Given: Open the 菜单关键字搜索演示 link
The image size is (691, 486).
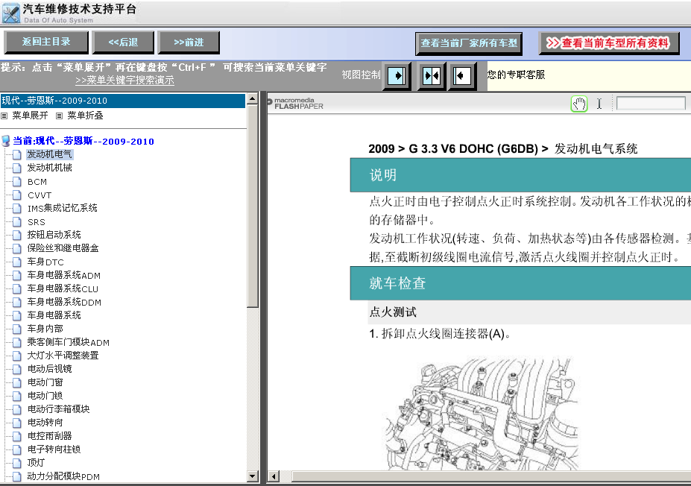Looking at the screenshot, I should (124, 81).
